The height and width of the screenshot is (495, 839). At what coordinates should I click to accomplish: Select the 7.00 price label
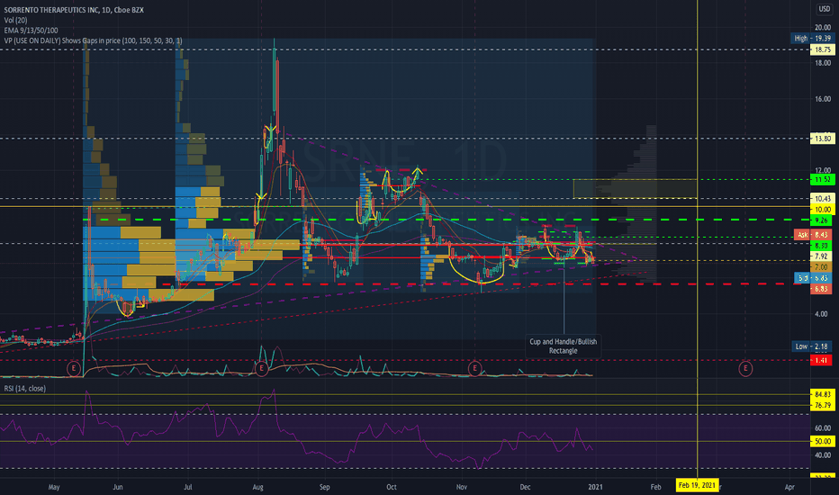pos(821,266)
